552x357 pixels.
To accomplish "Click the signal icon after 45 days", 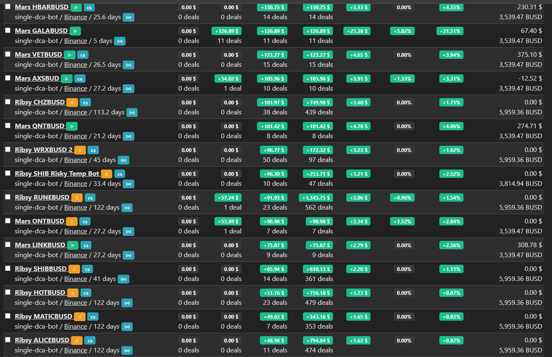I will [x=124, y=160].
